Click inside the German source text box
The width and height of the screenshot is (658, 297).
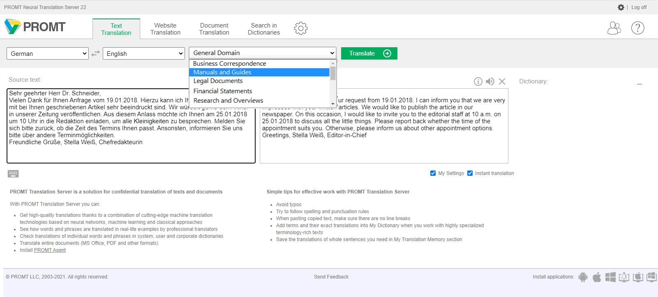pos(131,126)
